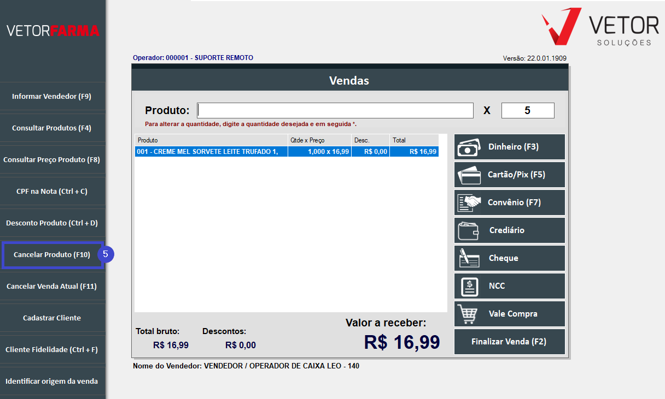Open Consultar Preço Produto (F8)
The width and height of the screenshot is (665, 399).
click(x=52, y=159)
